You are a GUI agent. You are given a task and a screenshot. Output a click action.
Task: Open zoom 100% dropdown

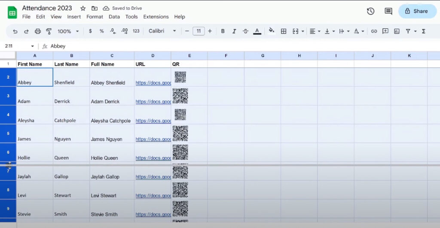click(x=68, y=31)
